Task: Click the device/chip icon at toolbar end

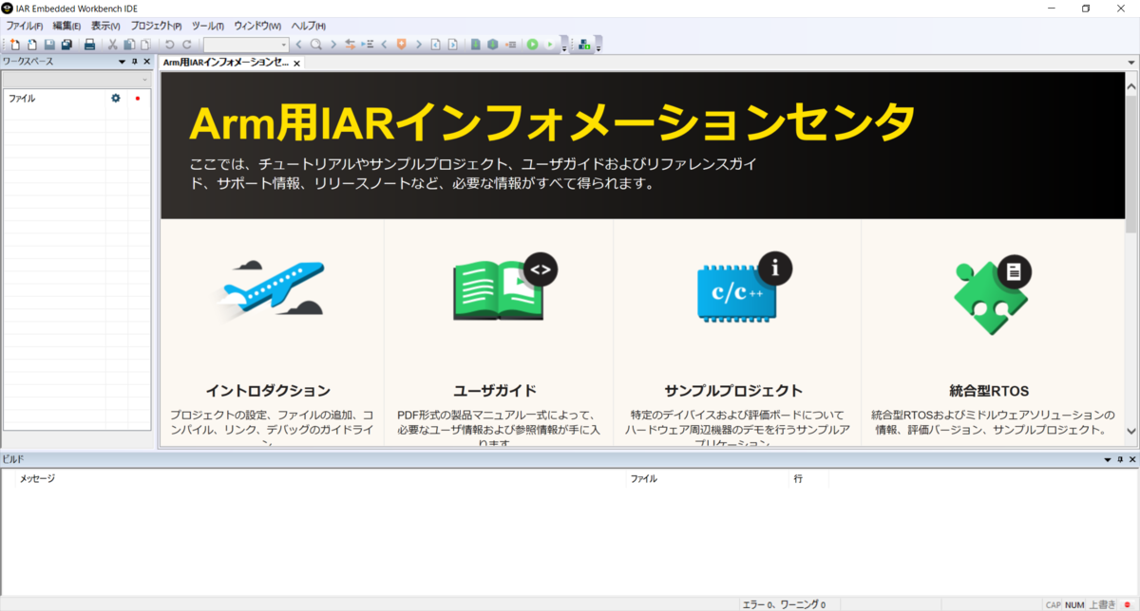Action: tap(583, 45)
